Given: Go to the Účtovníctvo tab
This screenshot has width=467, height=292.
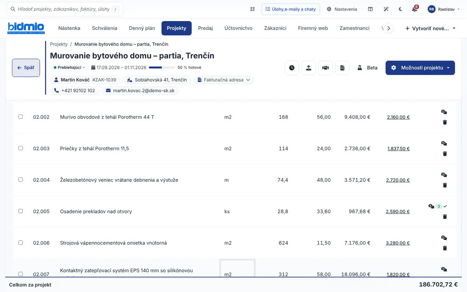Looking at the screenshot, I should click(x=239, y=28).
